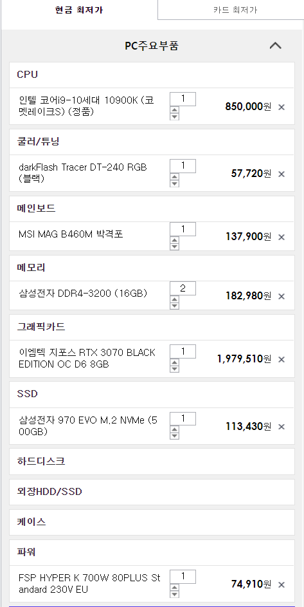The image size is (304, 607).
Task: Collapse the PC주요부품 section chevron
Action: (275, 46)
